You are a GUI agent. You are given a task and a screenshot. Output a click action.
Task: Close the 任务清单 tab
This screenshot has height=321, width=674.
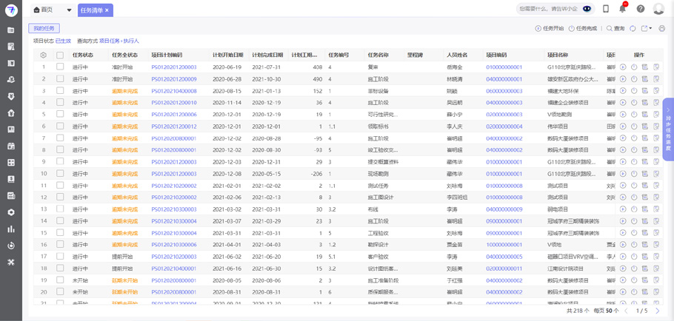[107, 10]
